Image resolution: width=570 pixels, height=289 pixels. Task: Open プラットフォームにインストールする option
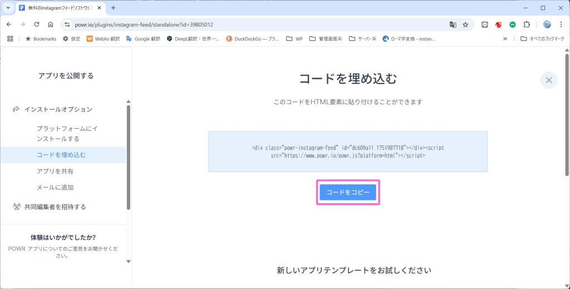tap(67, 134)
